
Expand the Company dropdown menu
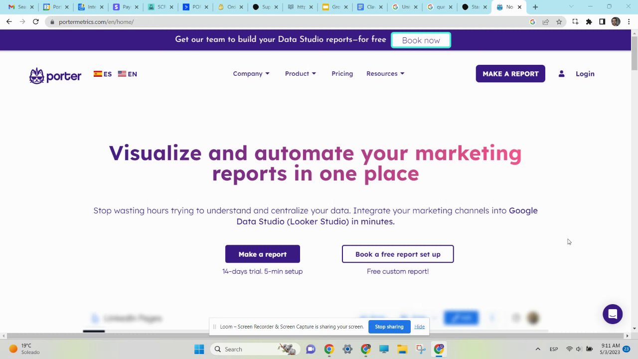(x=251, y=74)
